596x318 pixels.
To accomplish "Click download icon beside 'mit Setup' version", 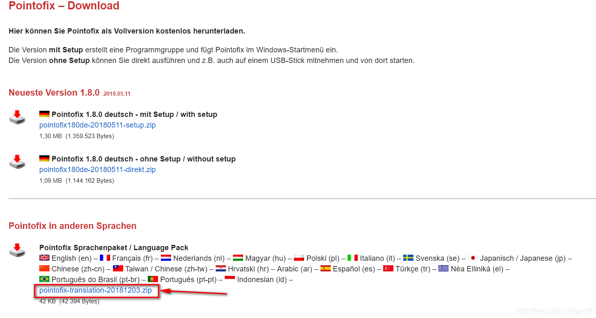I will tap(17, 117).
